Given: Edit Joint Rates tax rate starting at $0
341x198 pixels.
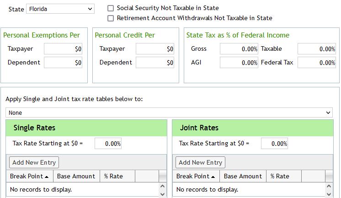Looking at the screenshot, I should point(274,144).
